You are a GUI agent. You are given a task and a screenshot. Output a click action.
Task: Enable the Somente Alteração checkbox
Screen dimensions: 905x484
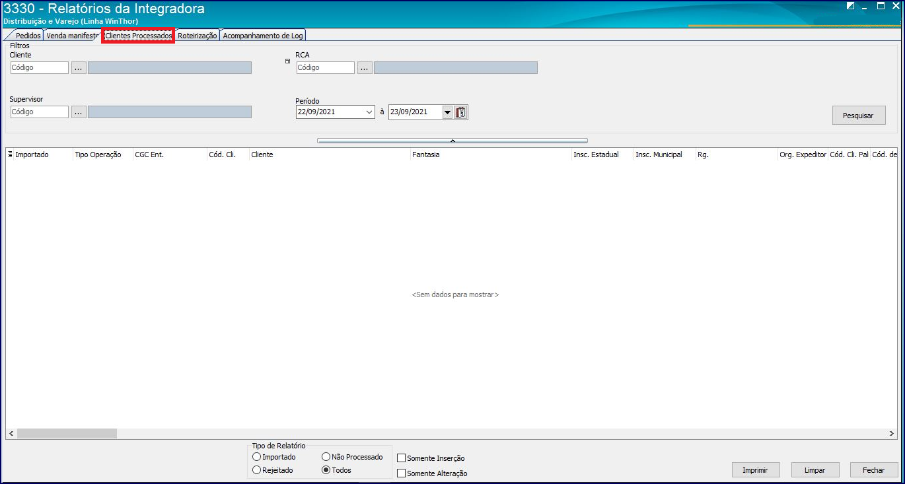click(401, 473)
